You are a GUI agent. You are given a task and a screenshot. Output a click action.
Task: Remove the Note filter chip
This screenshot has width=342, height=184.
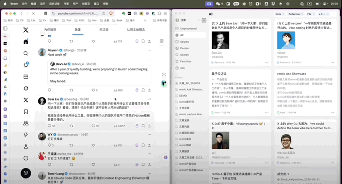pyautogui.click(x=283, y=14)
